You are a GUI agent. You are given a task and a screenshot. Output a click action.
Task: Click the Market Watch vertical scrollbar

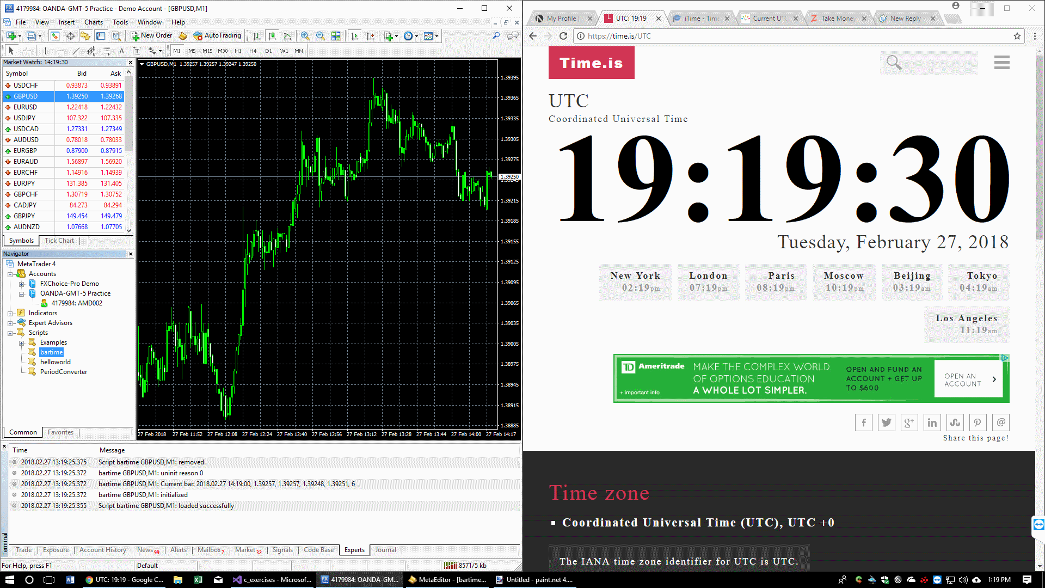tap(129, 114)
